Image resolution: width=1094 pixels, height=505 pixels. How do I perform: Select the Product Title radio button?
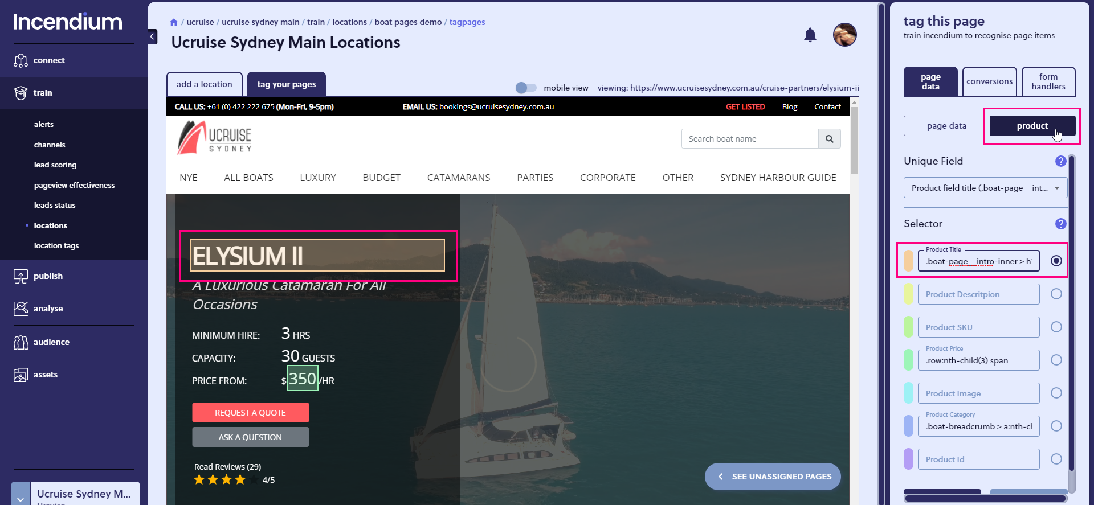[1056, 261]
